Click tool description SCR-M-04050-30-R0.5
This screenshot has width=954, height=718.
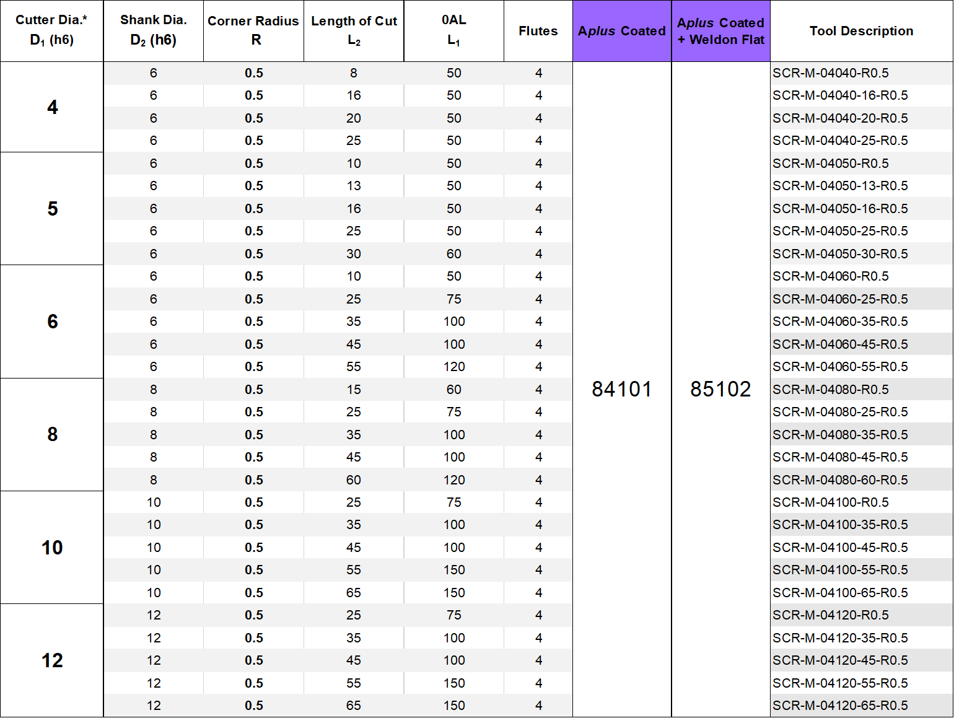[x=840, y=254]
